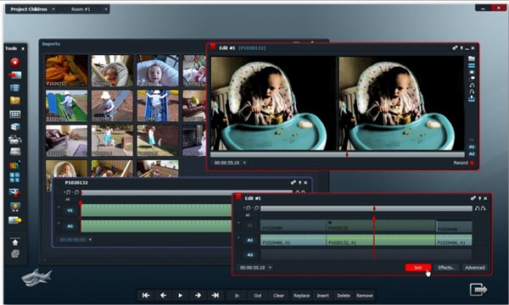The image size is (509, 305).
Task: Click the home icon in Tools panel
Action: [x=15, y=242]
